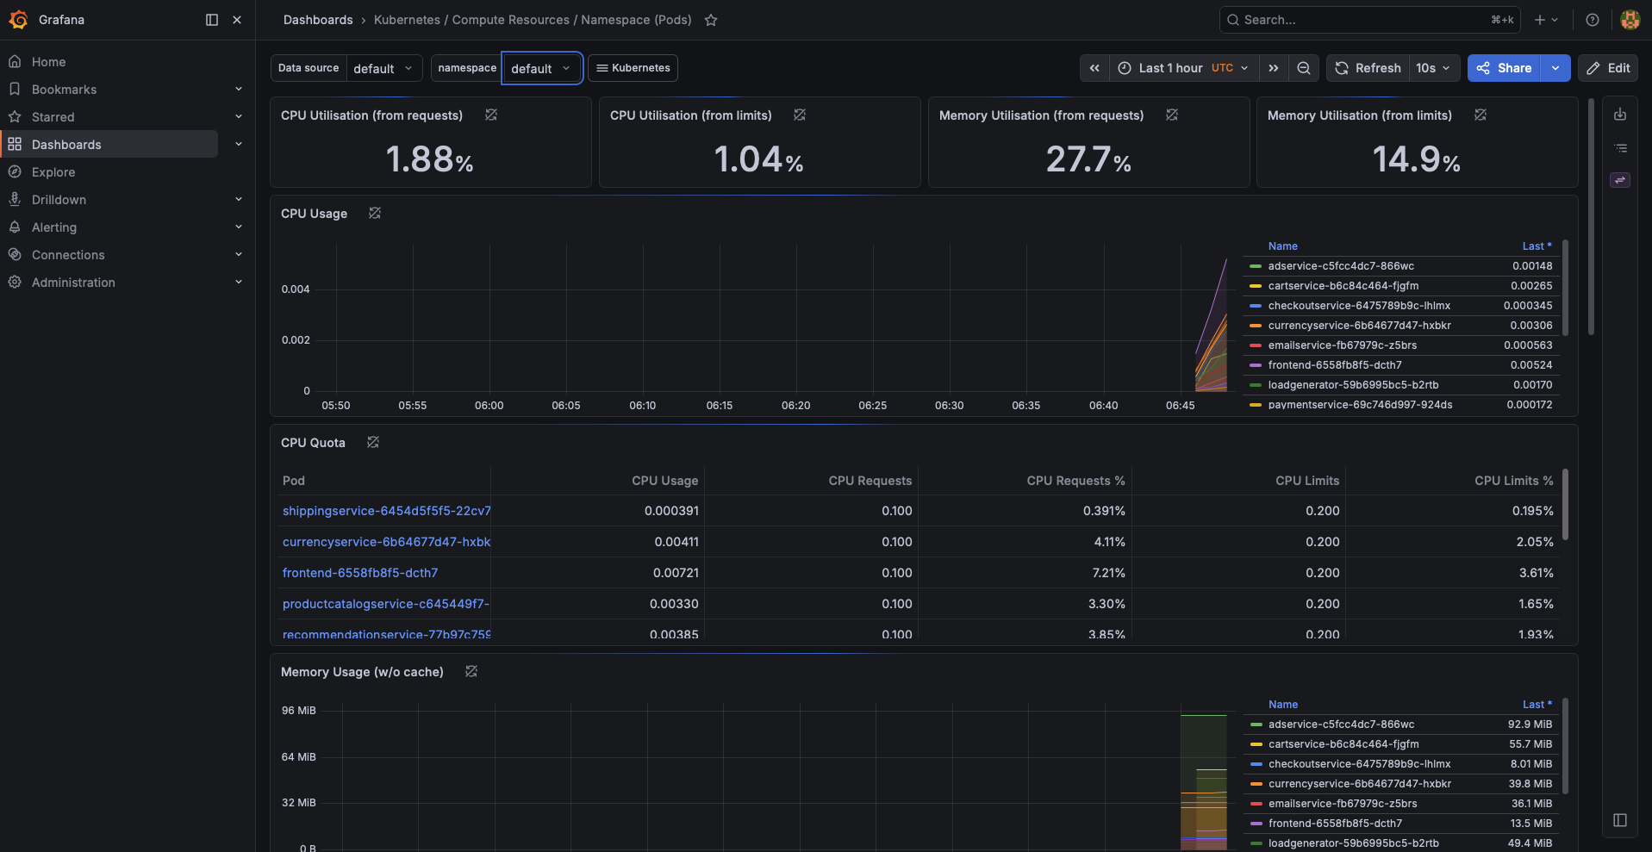Click the dock menu icon beside Grafana
Image resolution: width=1652 pixels, height=852 pixels.
coord(212,20)
